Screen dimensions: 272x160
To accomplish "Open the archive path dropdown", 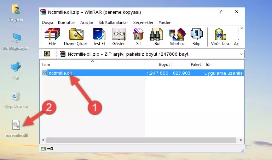I will [241, 54].
